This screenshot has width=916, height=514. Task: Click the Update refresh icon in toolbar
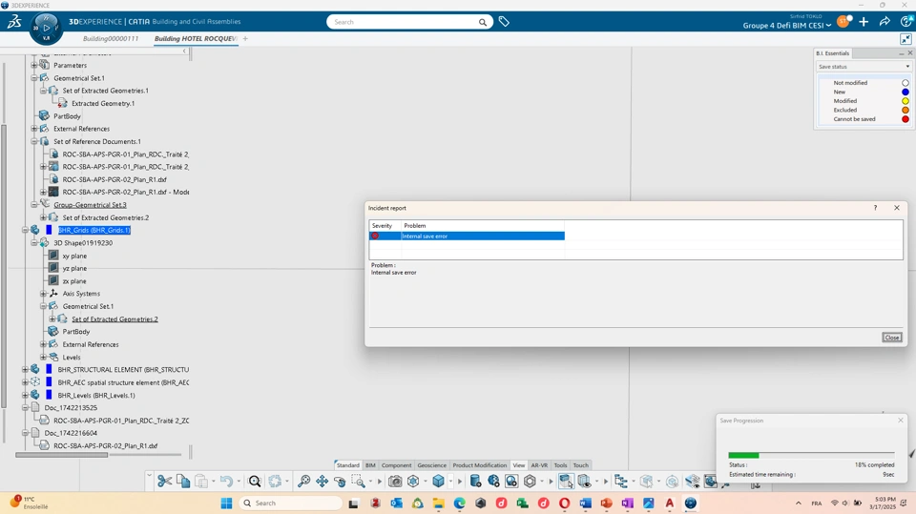pos(275,482)
